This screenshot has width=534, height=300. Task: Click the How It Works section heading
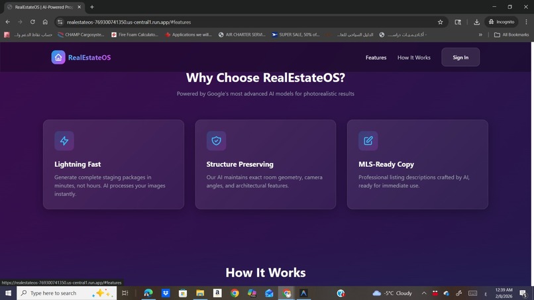click(266, 272)
